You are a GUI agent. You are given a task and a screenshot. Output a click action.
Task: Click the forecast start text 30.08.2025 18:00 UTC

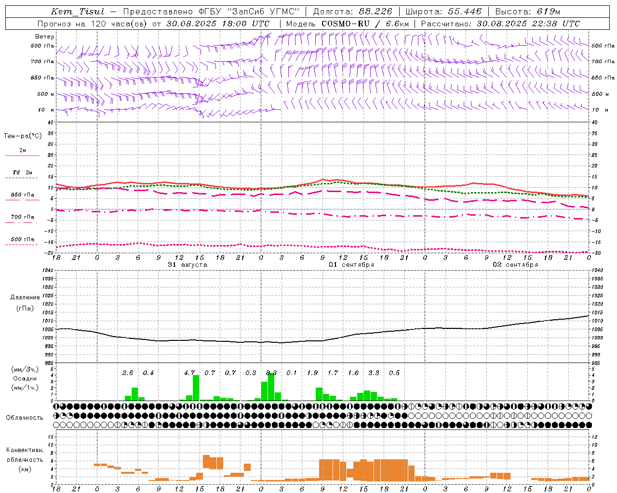218,24
